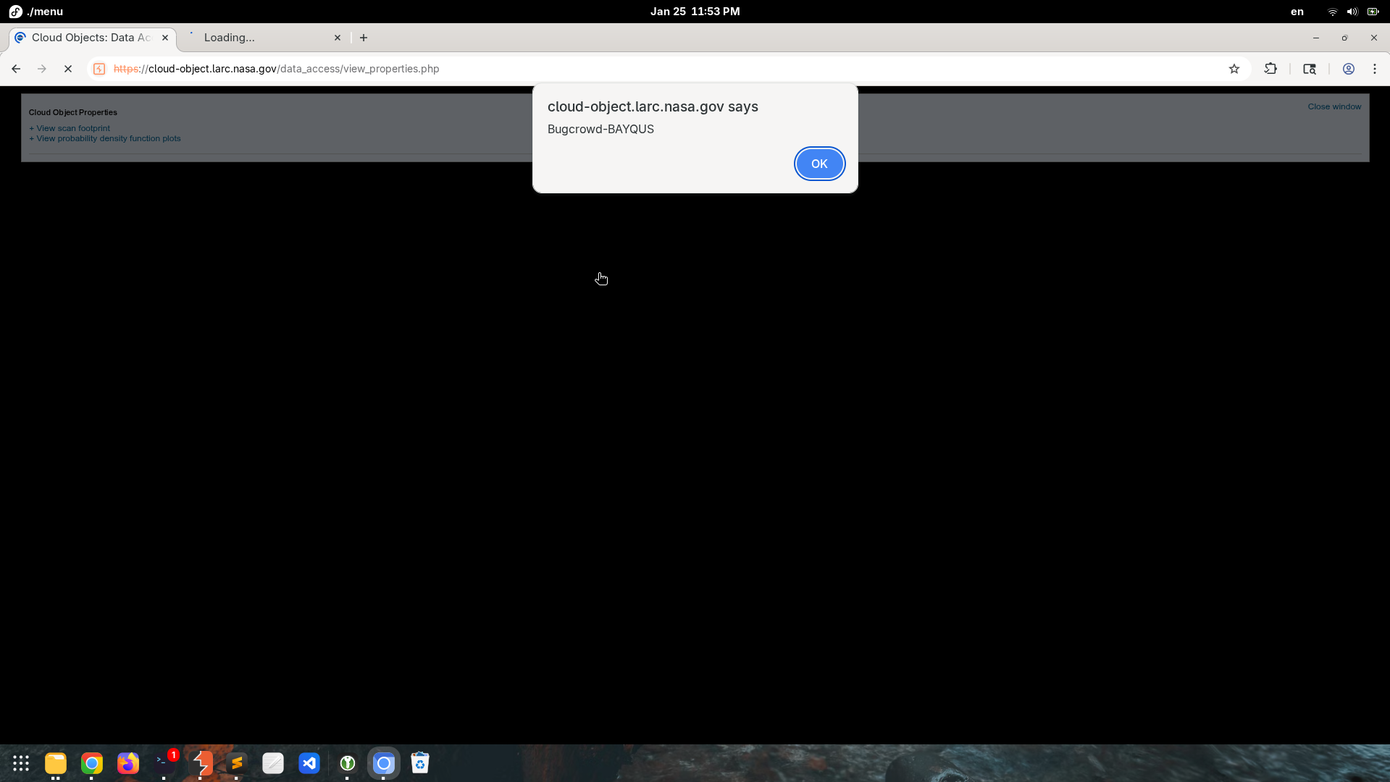Click OK in the alert dialog
The height and width of the screenshot is (782, 1390).
pyautogui.click(x=819, y=164)
